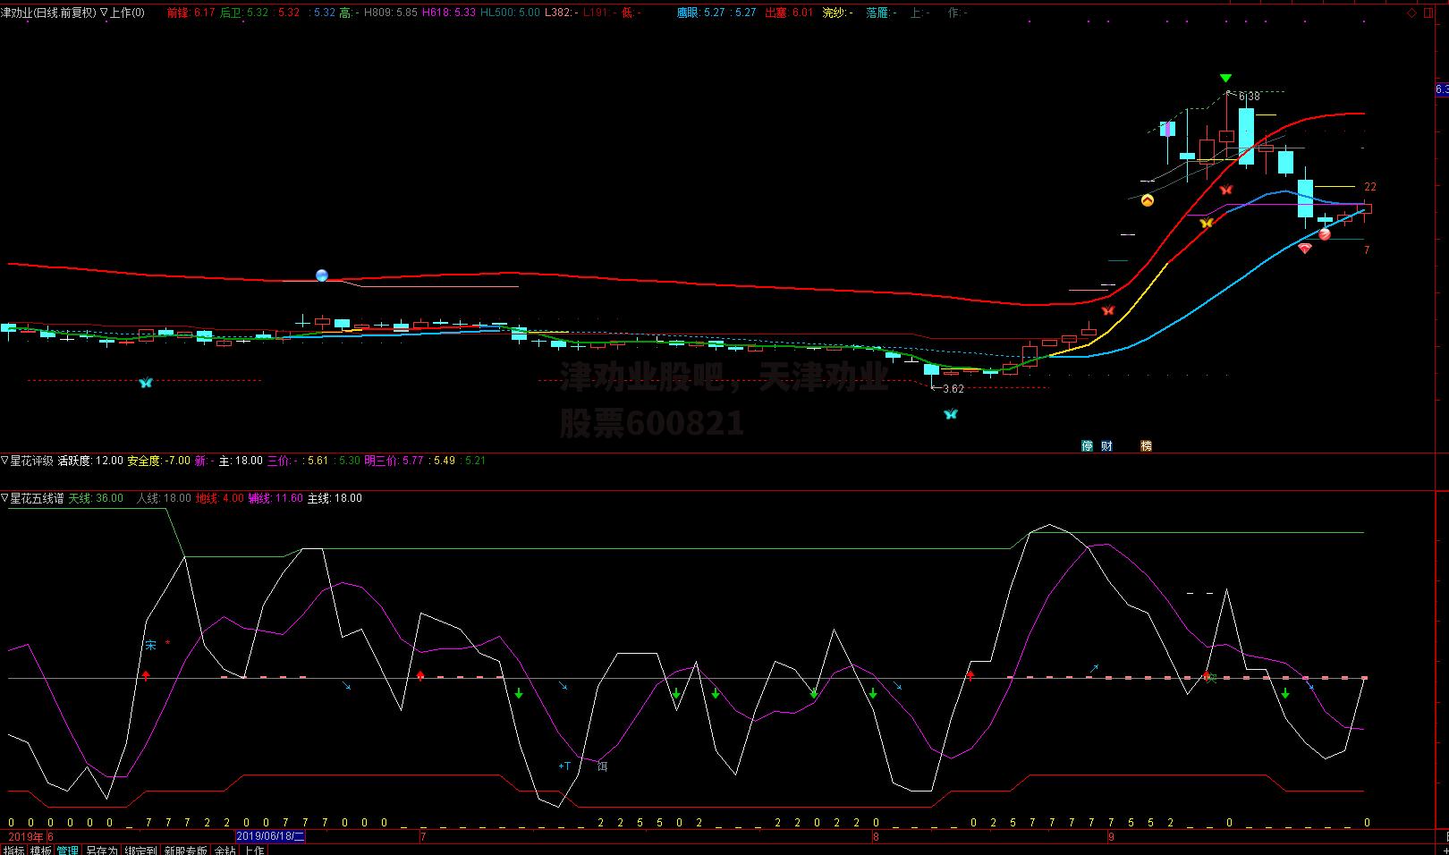Click the 出塞: 6.01 value
Screen dimensions: 1449x855
click(x=789, y=13)
